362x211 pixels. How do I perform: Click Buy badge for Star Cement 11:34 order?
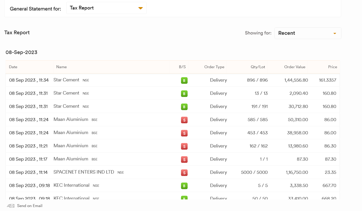[x=184, y=80]
